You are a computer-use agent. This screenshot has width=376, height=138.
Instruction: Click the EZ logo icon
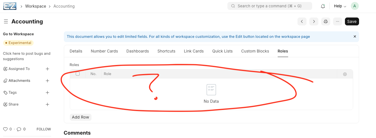pyautogui.click(x=10, y=6)
